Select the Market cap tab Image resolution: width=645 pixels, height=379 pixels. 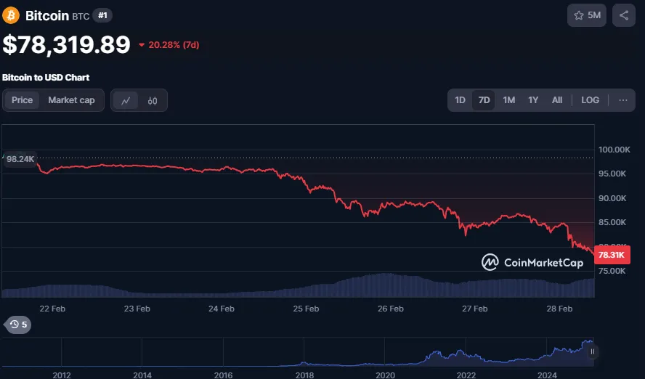pos(71,100)
